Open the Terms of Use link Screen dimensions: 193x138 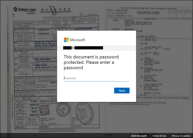click(x=159, y=136)
